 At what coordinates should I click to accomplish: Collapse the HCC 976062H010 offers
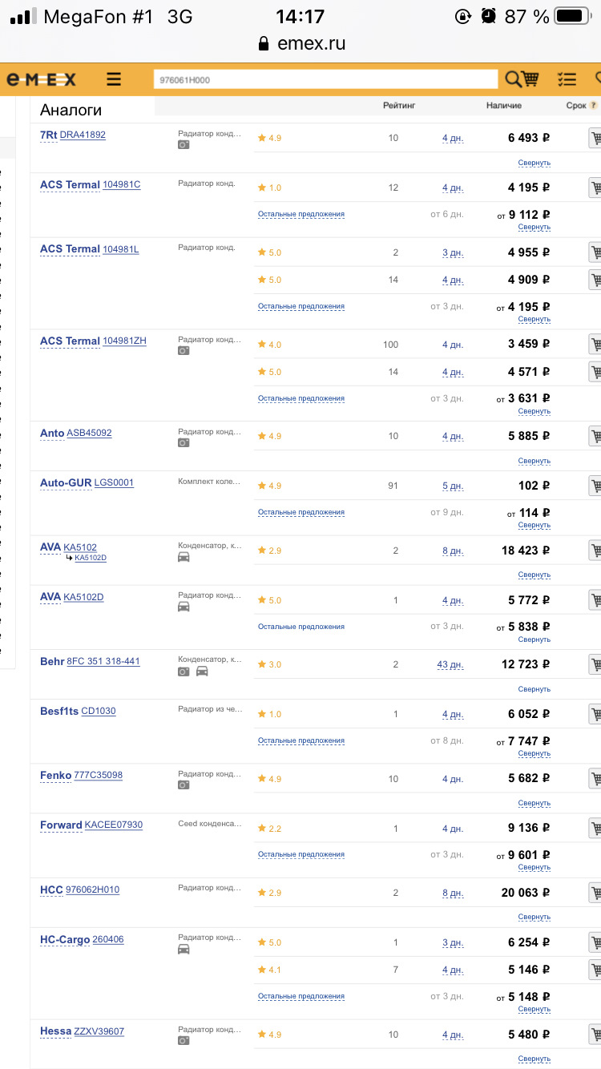coord(534,917)
